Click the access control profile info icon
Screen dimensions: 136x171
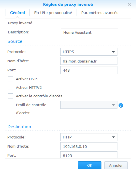tap(121, 105)
